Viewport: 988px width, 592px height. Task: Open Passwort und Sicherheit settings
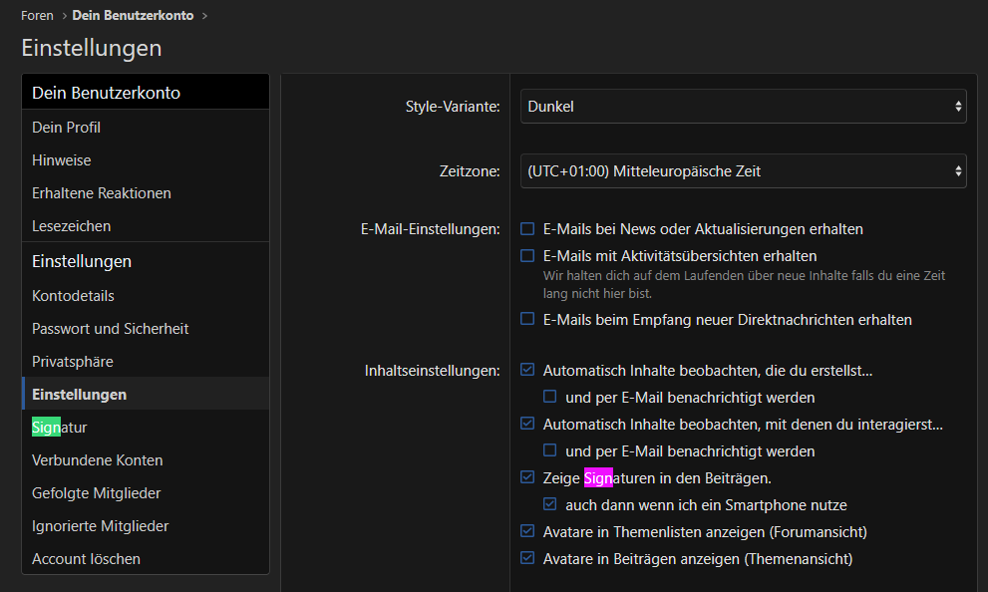click(110, 329)
